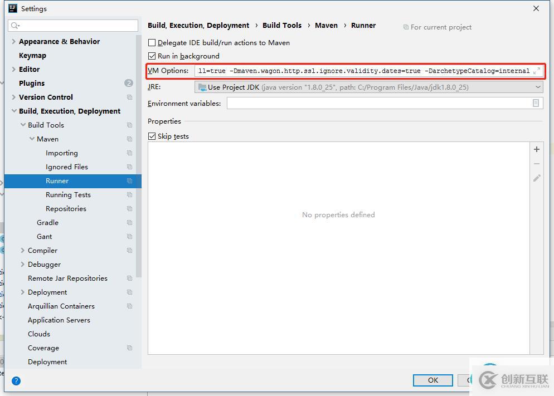Click the remove property minus icon
Screen dimensions: 554x396
pyautogui.click(x=536, y=164)
